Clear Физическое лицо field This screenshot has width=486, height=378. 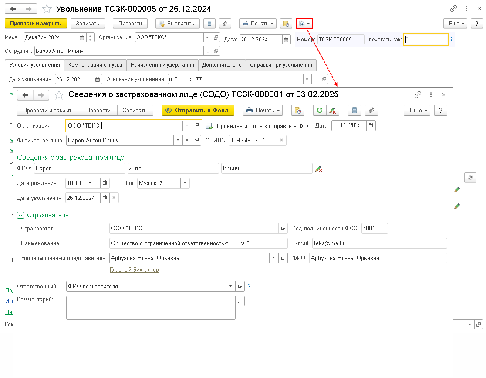click(x=187, y=140)
